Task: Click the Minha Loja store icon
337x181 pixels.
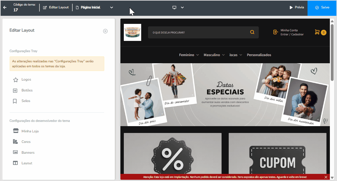Action: coord(16,131)
